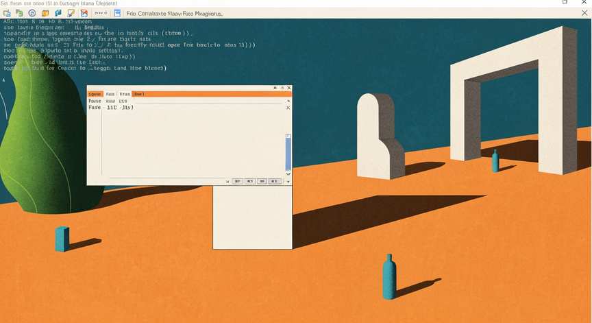Click the orange folder icon in the toolbar

(x=45, y=13)
